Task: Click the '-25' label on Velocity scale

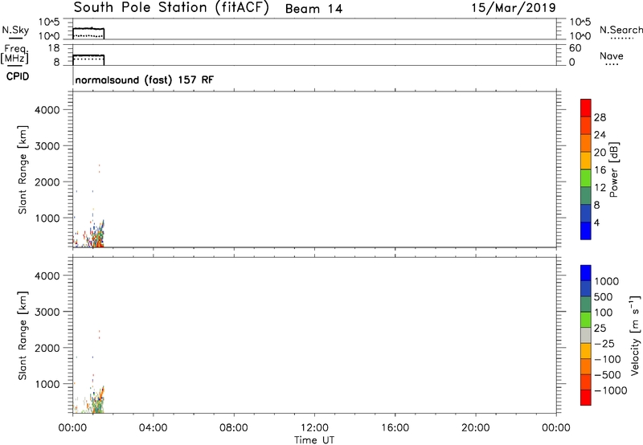Action: pyautogui.click(x=604, y=344)
